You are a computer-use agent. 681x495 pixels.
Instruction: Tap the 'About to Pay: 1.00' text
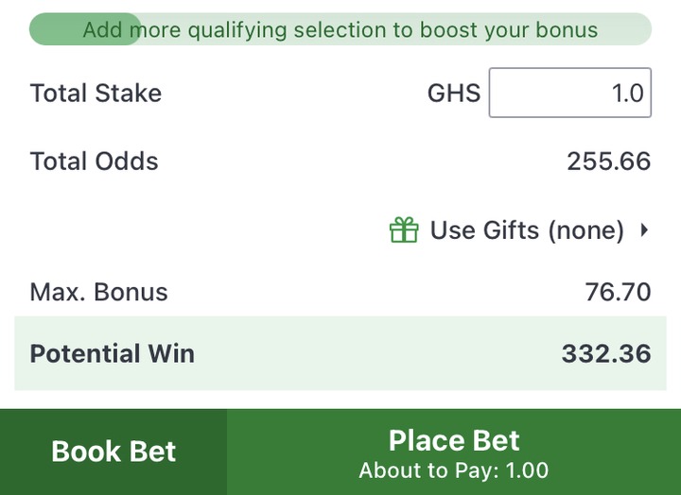pos(454,469)
